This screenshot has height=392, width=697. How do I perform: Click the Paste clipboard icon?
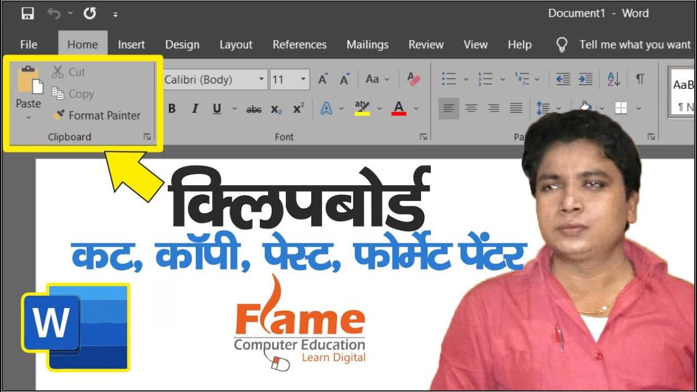[x=29, y=79]
